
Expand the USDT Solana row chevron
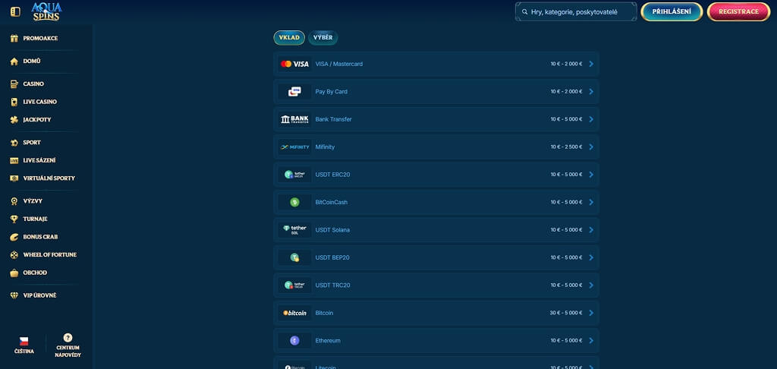tap(590, 229)
